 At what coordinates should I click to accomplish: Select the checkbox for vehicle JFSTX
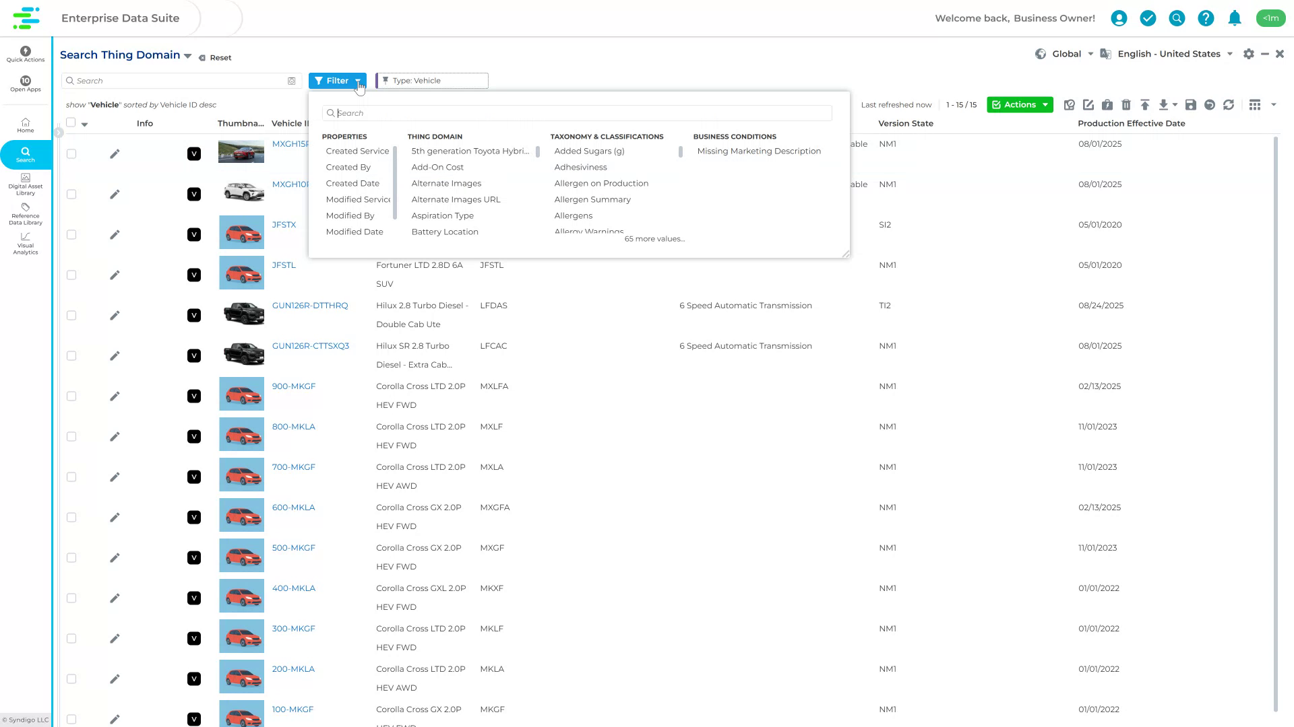pos(71,234)
